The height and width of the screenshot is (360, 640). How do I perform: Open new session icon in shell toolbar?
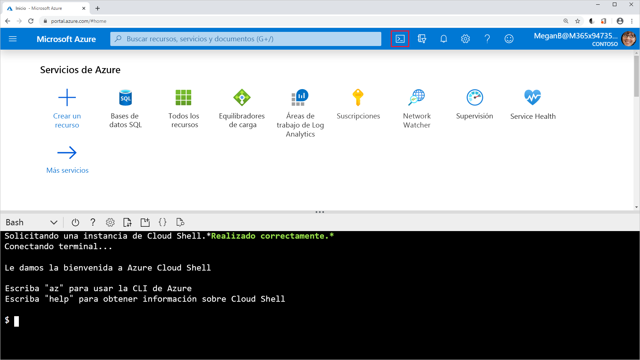pyautogui.click(x=145, y=222)
